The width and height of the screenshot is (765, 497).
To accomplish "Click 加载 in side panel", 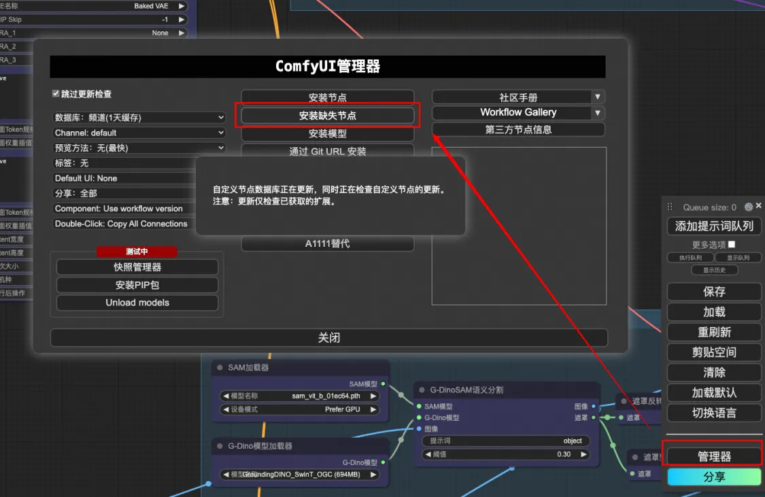I will (x=714, y=311).
